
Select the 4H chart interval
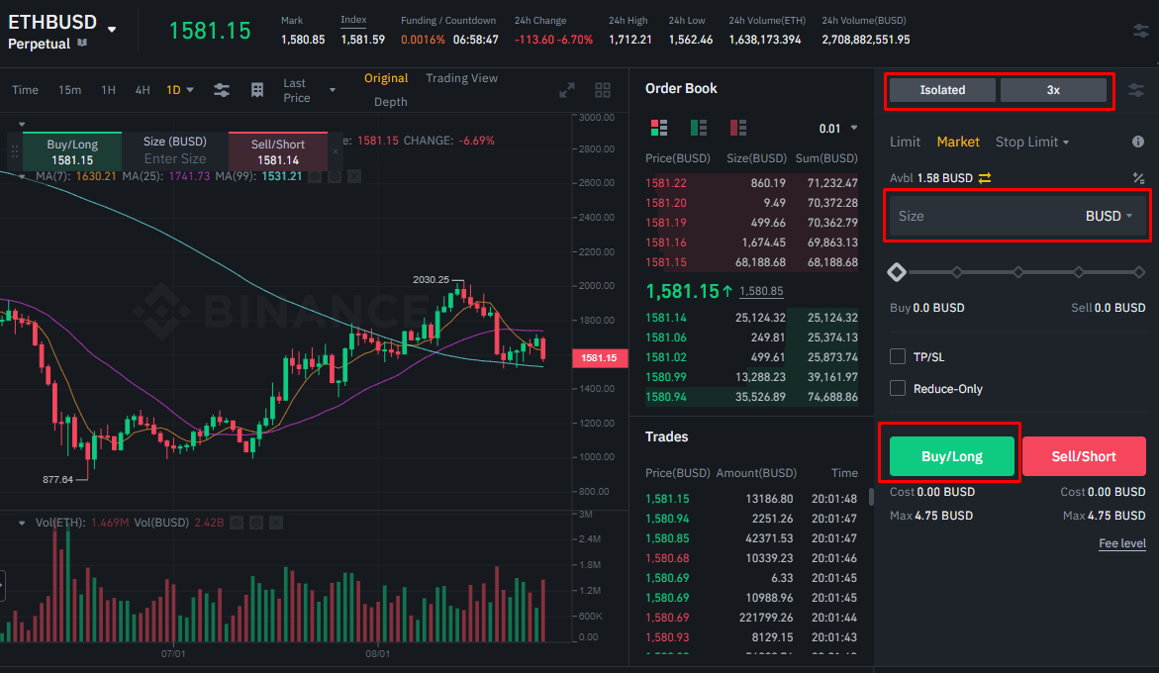click(x=143, y=90)
